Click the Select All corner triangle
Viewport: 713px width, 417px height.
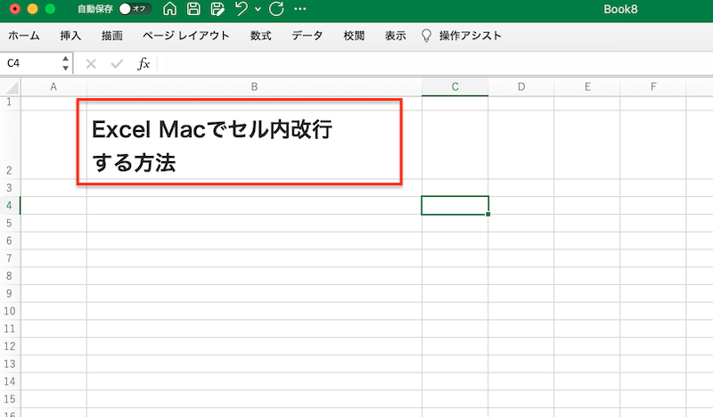(x=11, y=86)
